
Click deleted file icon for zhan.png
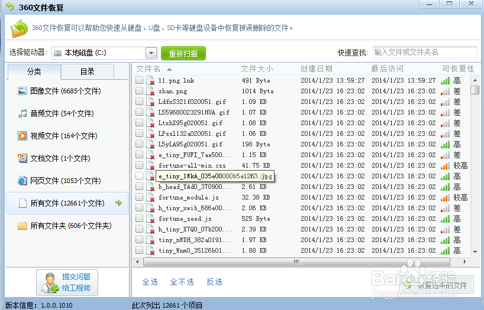[x=150, y=91]
